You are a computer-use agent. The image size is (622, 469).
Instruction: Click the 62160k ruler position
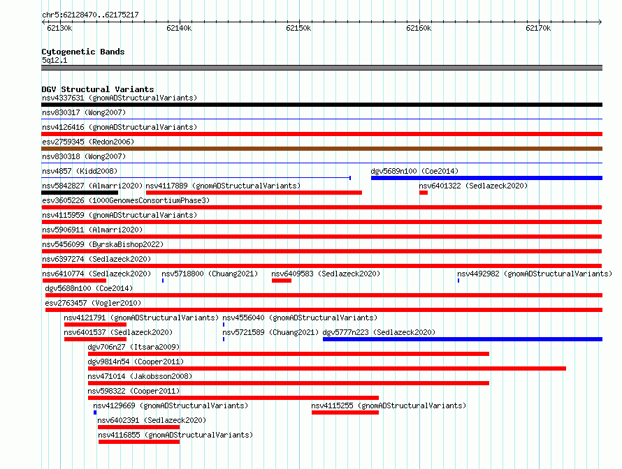pos(419,28)
